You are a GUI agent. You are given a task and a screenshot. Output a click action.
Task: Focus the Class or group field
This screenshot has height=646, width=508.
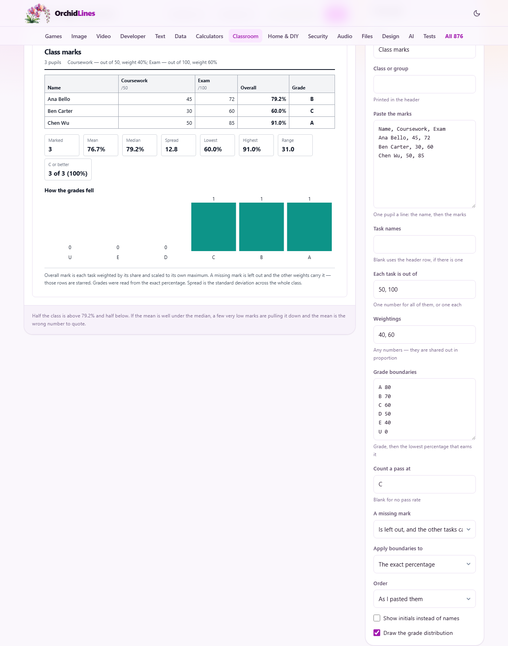(x=425, y=84)
